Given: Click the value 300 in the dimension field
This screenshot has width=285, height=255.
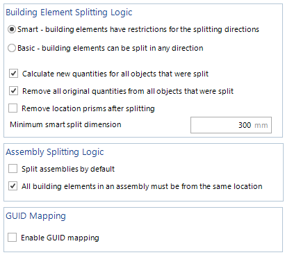Looking at the screenshot, I should pos(245,125).
